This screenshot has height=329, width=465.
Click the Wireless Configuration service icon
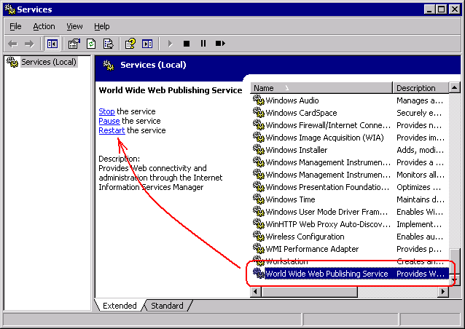259,237
